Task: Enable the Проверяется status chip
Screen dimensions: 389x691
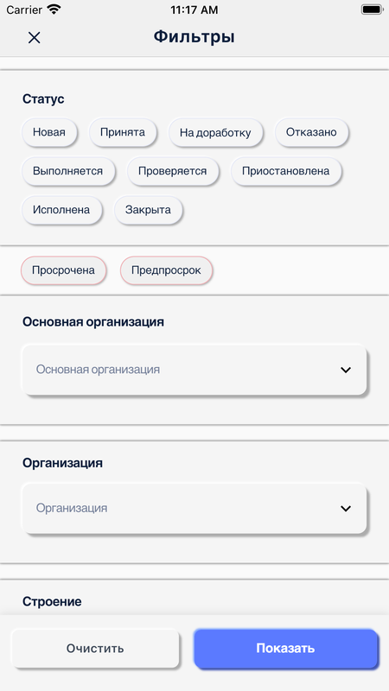Action: click(172, 171)
